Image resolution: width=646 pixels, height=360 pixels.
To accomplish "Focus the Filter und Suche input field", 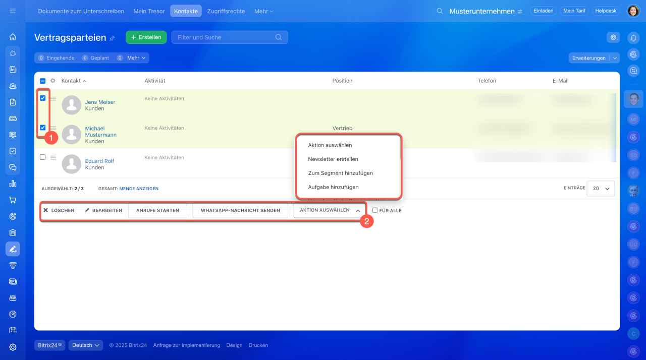I will tap(230, 37).
